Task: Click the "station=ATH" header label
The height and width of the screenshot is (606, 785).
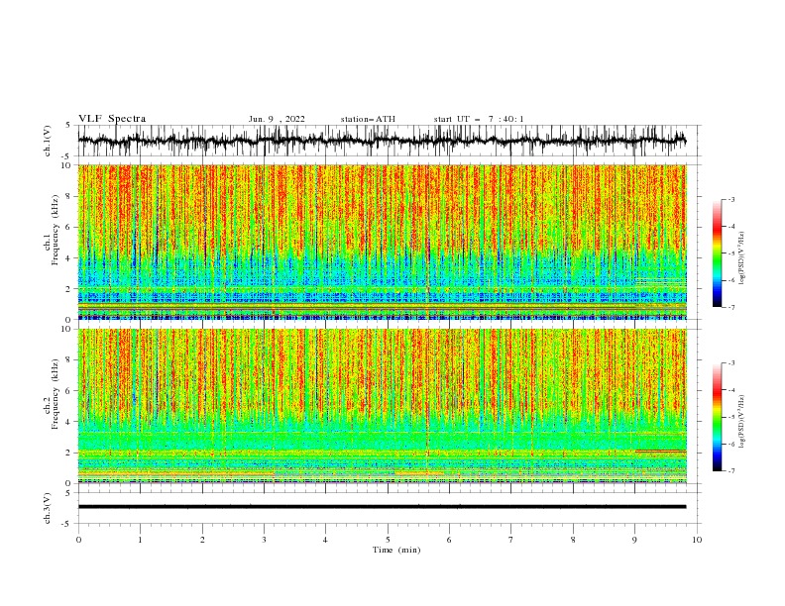Action: click(368, 119)
